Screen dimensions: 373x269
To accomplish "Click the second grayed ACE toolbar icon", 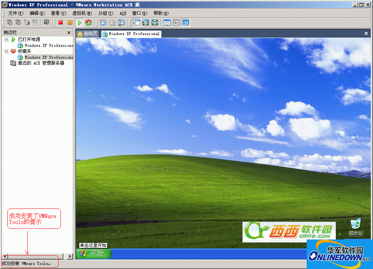I will [18, 23].
